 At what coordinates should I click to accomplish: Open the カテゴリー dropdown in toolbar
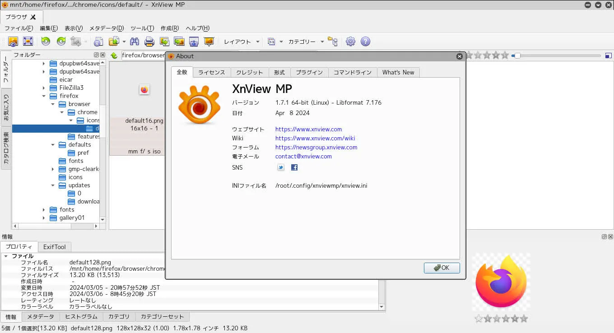pyautogui.click(x=322, y=42)
